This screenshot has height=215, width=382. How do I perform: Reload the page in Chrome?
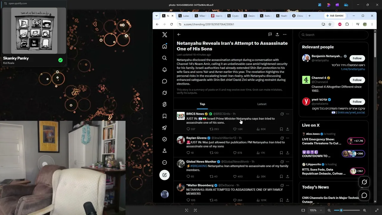point(171,24)
